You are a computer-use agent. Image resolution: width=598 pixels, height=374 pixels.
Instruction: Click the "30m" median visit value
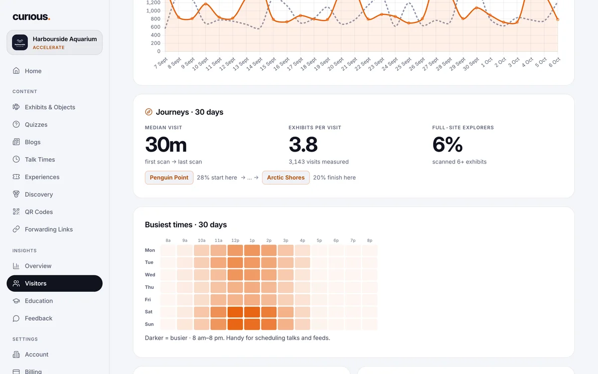point(166,145)
